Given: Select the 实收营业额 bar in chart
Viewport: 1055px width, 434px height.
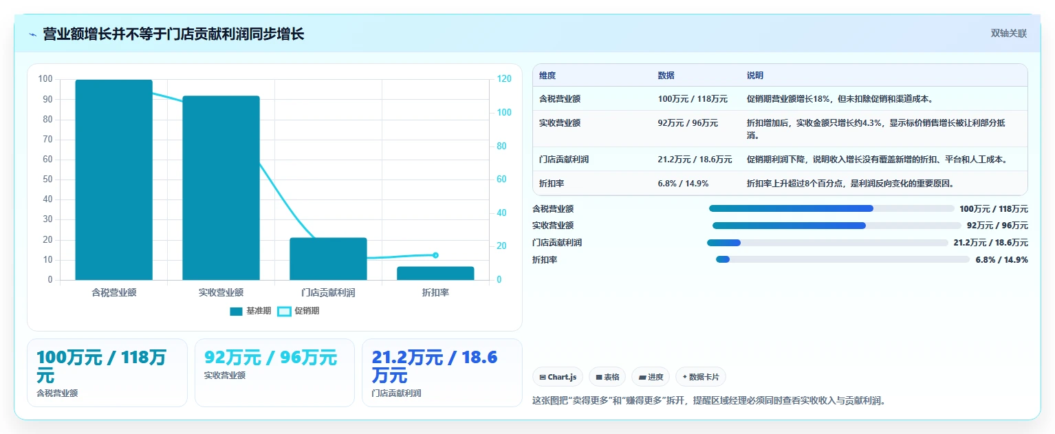Looking at the screenshot, I should [221, 188].
